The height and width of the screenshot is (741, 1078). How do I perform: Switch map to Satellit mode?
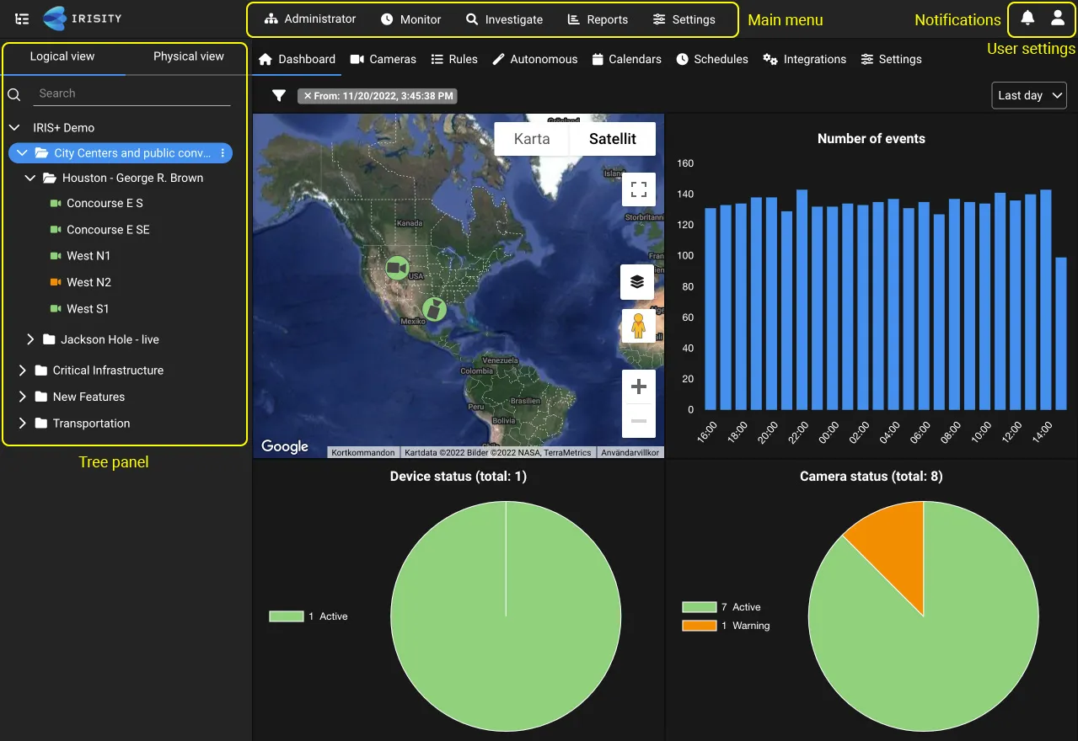click(612, 139)
